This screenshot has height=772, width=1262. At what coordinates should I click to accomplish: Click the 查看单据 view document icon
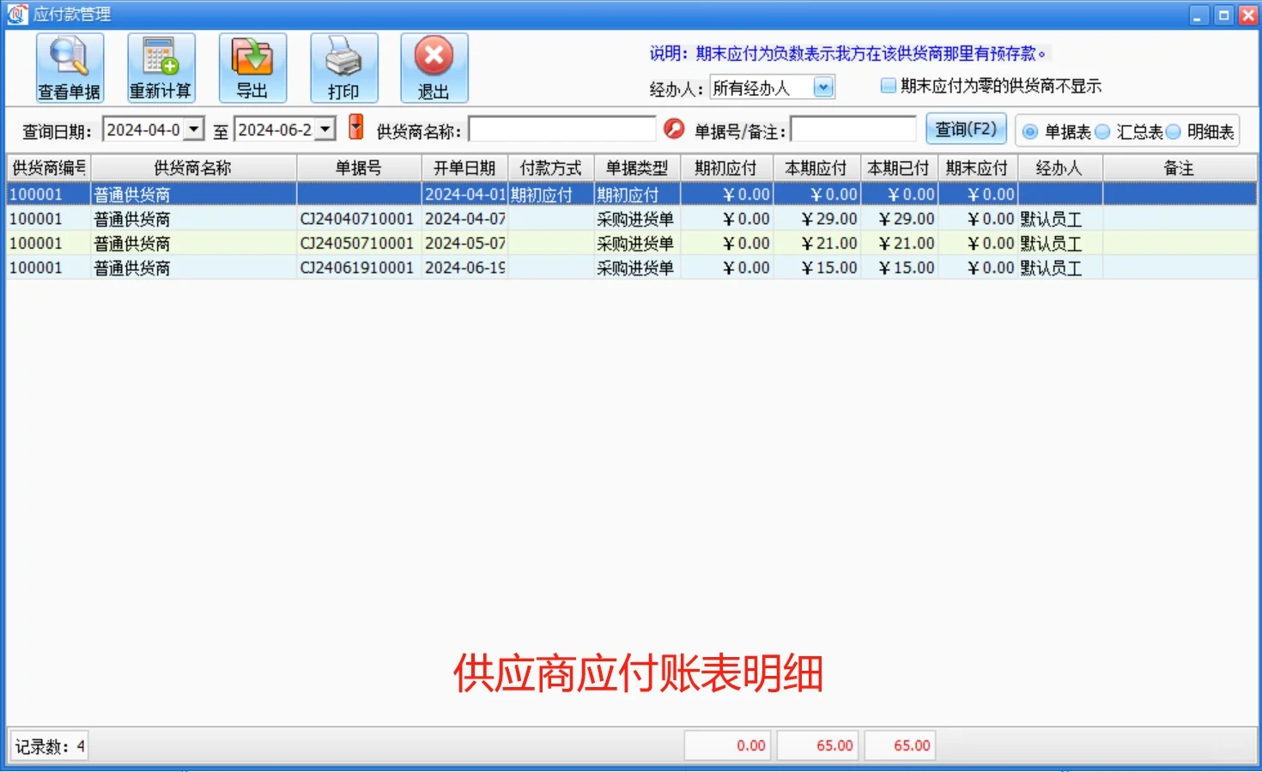click(69, 67)
